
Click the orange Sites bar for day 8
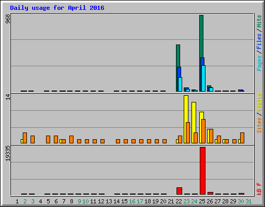pos(71,139)
